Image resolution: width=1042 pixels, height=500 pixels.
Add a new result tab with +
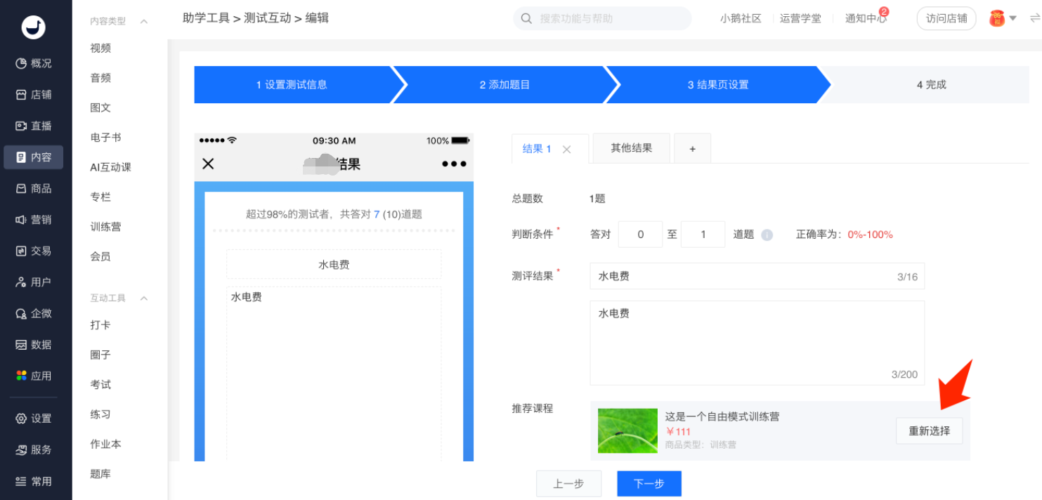tap(692, 149)
